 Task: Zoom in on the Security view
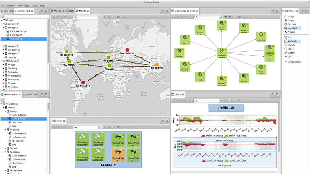(105, 127)
